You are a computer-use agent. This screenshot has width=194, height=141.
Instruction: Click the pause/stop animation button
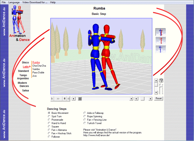65,98
